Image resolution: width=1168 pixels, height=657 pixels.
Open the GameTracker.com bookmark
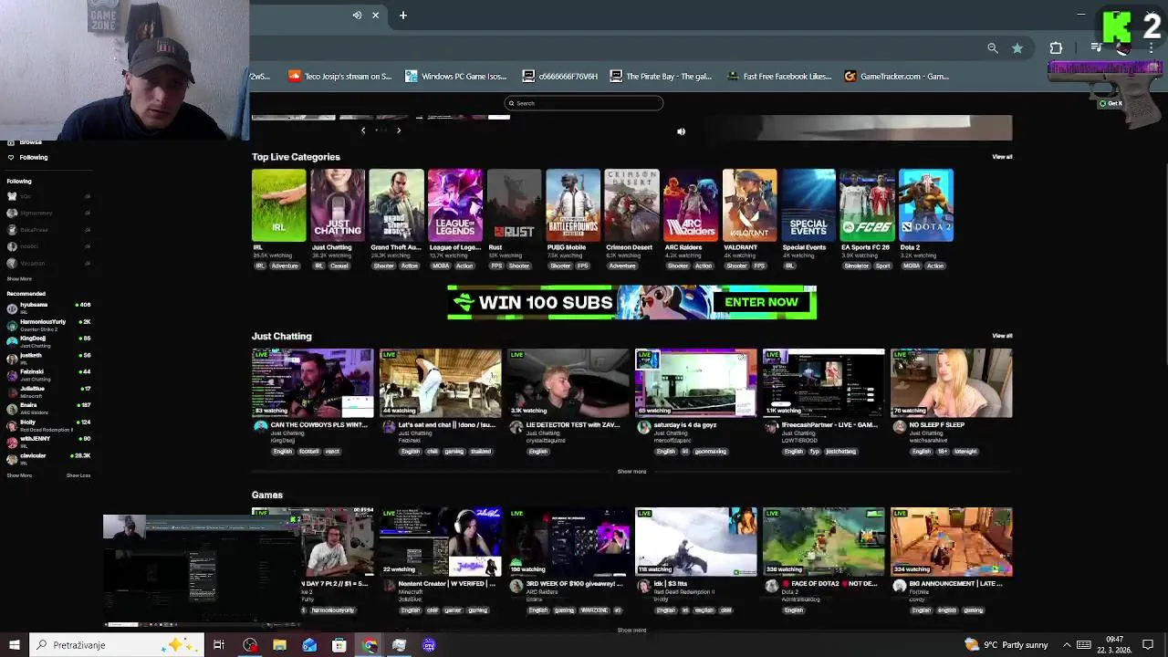point(897,77)
